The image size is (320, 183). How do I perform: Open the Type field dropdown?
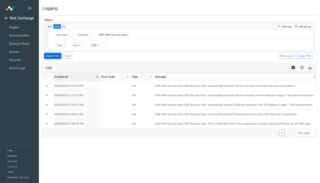tap(61, 45)
